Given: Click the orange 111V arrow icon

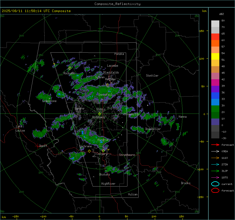Looking at the screenshot, I should point(215,158).
